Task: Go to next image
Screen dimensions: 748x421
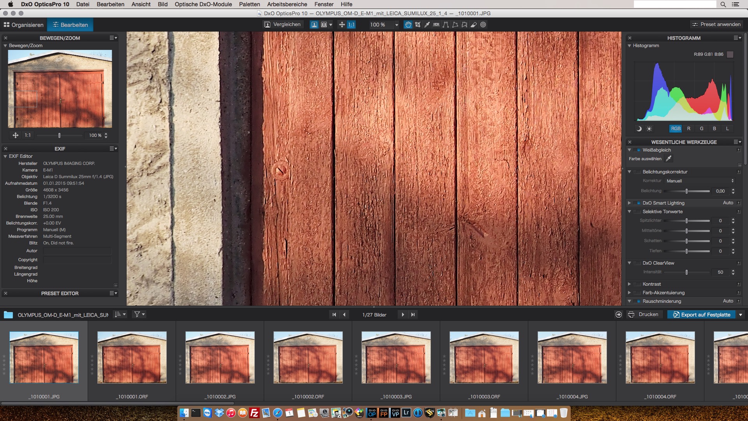Action: (x=403, y=315)
